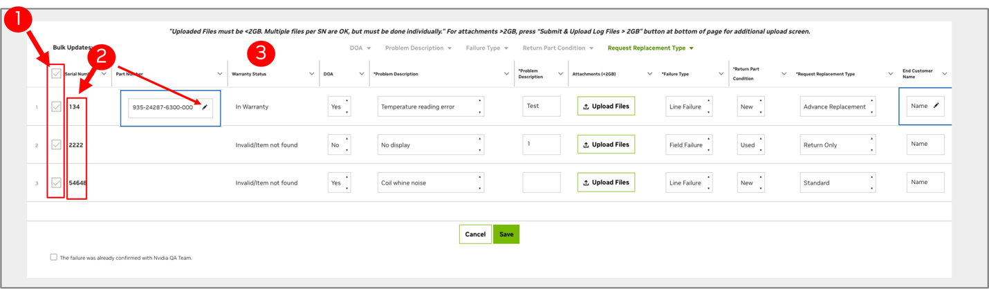Screen dimensions: 989x289
Task: Click Upload Files in the serial 54648 row
Action: point(607,182)
